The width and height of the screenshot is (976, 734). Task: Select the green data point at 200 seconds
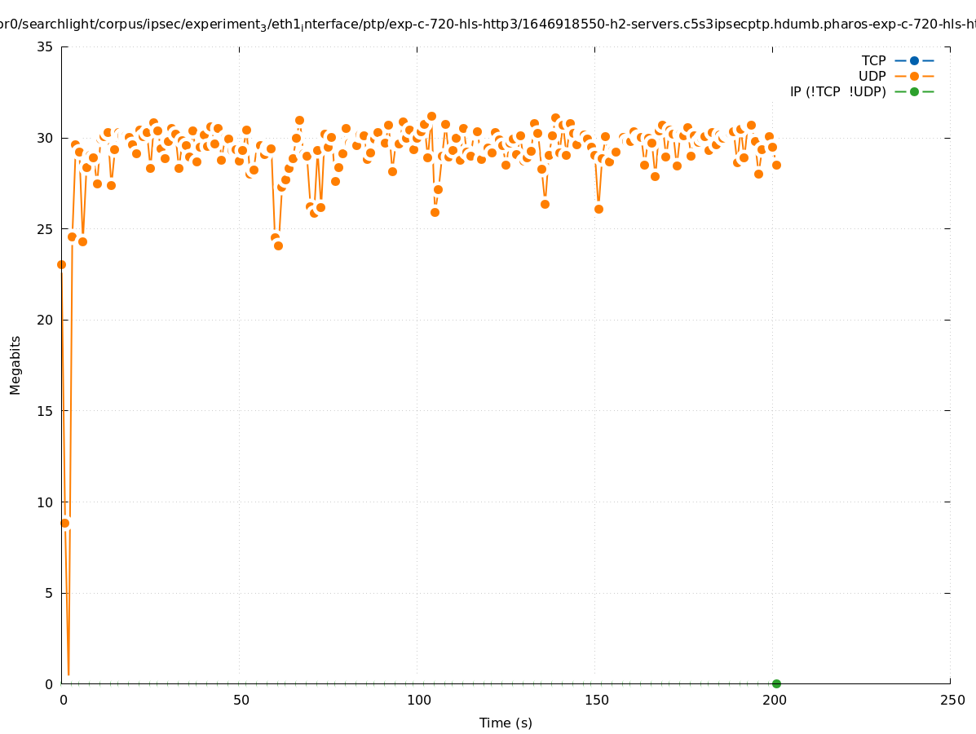click(x=776, y=683)
